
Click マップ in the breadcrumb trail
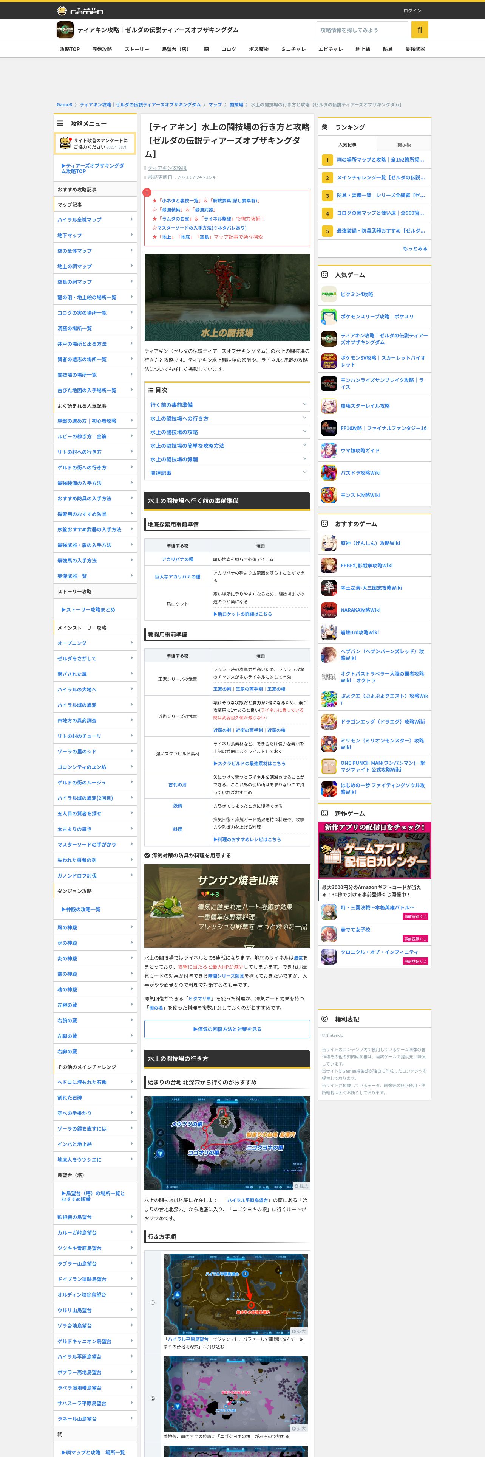pyautogui.click(x=215, y=105)
